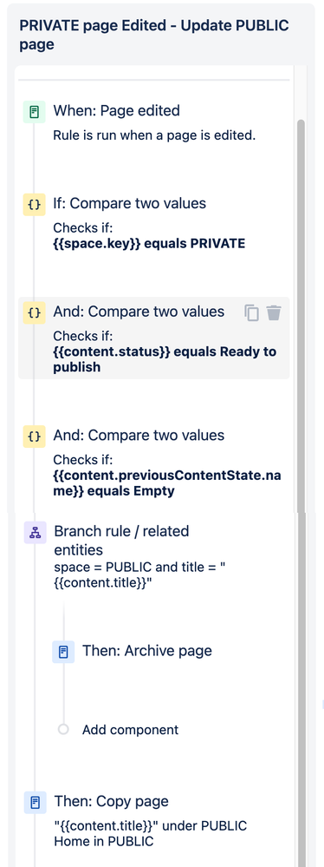
Task: Click the Archive page action icon
Action: coord(63,652)
